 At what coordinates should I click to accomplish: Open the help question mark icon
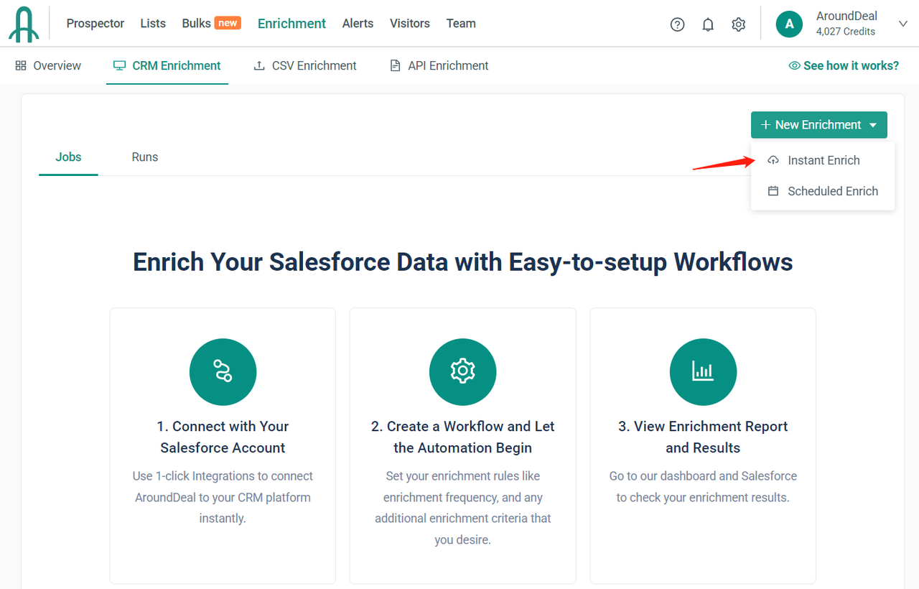(x=677, y=24)
